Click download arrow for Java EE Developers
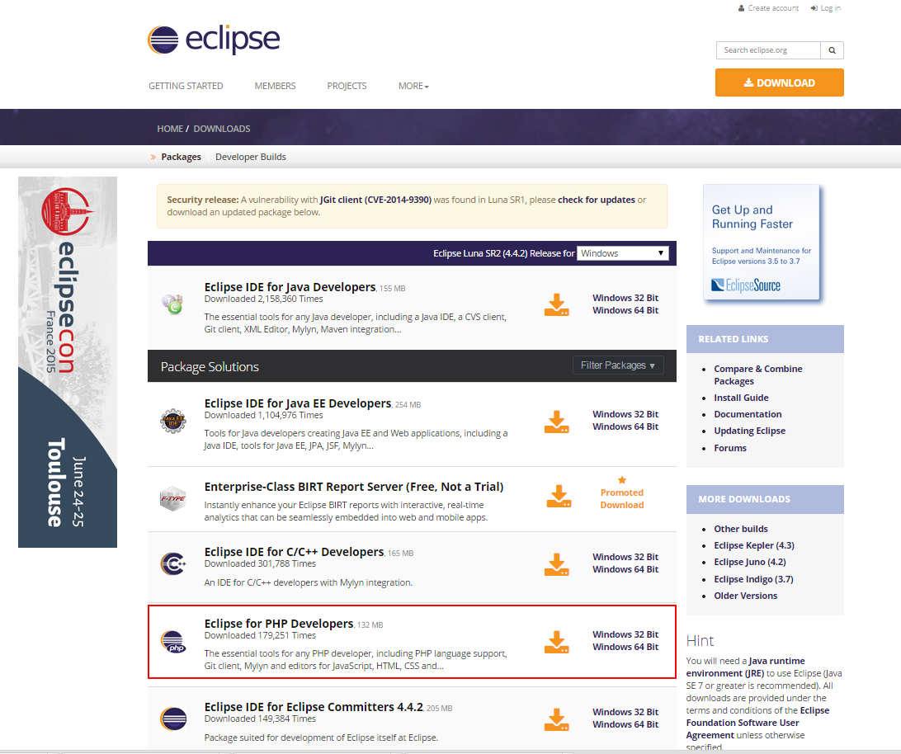This screenshot has width=901, height=754. 556,422
